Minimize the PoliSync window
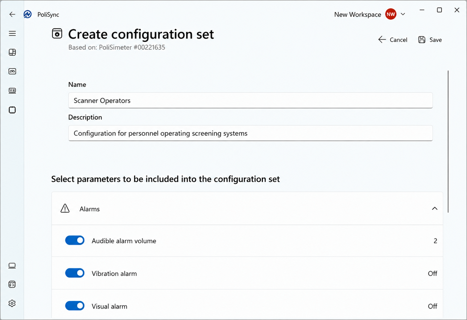467x320 pixels. [x=422, y=10]
